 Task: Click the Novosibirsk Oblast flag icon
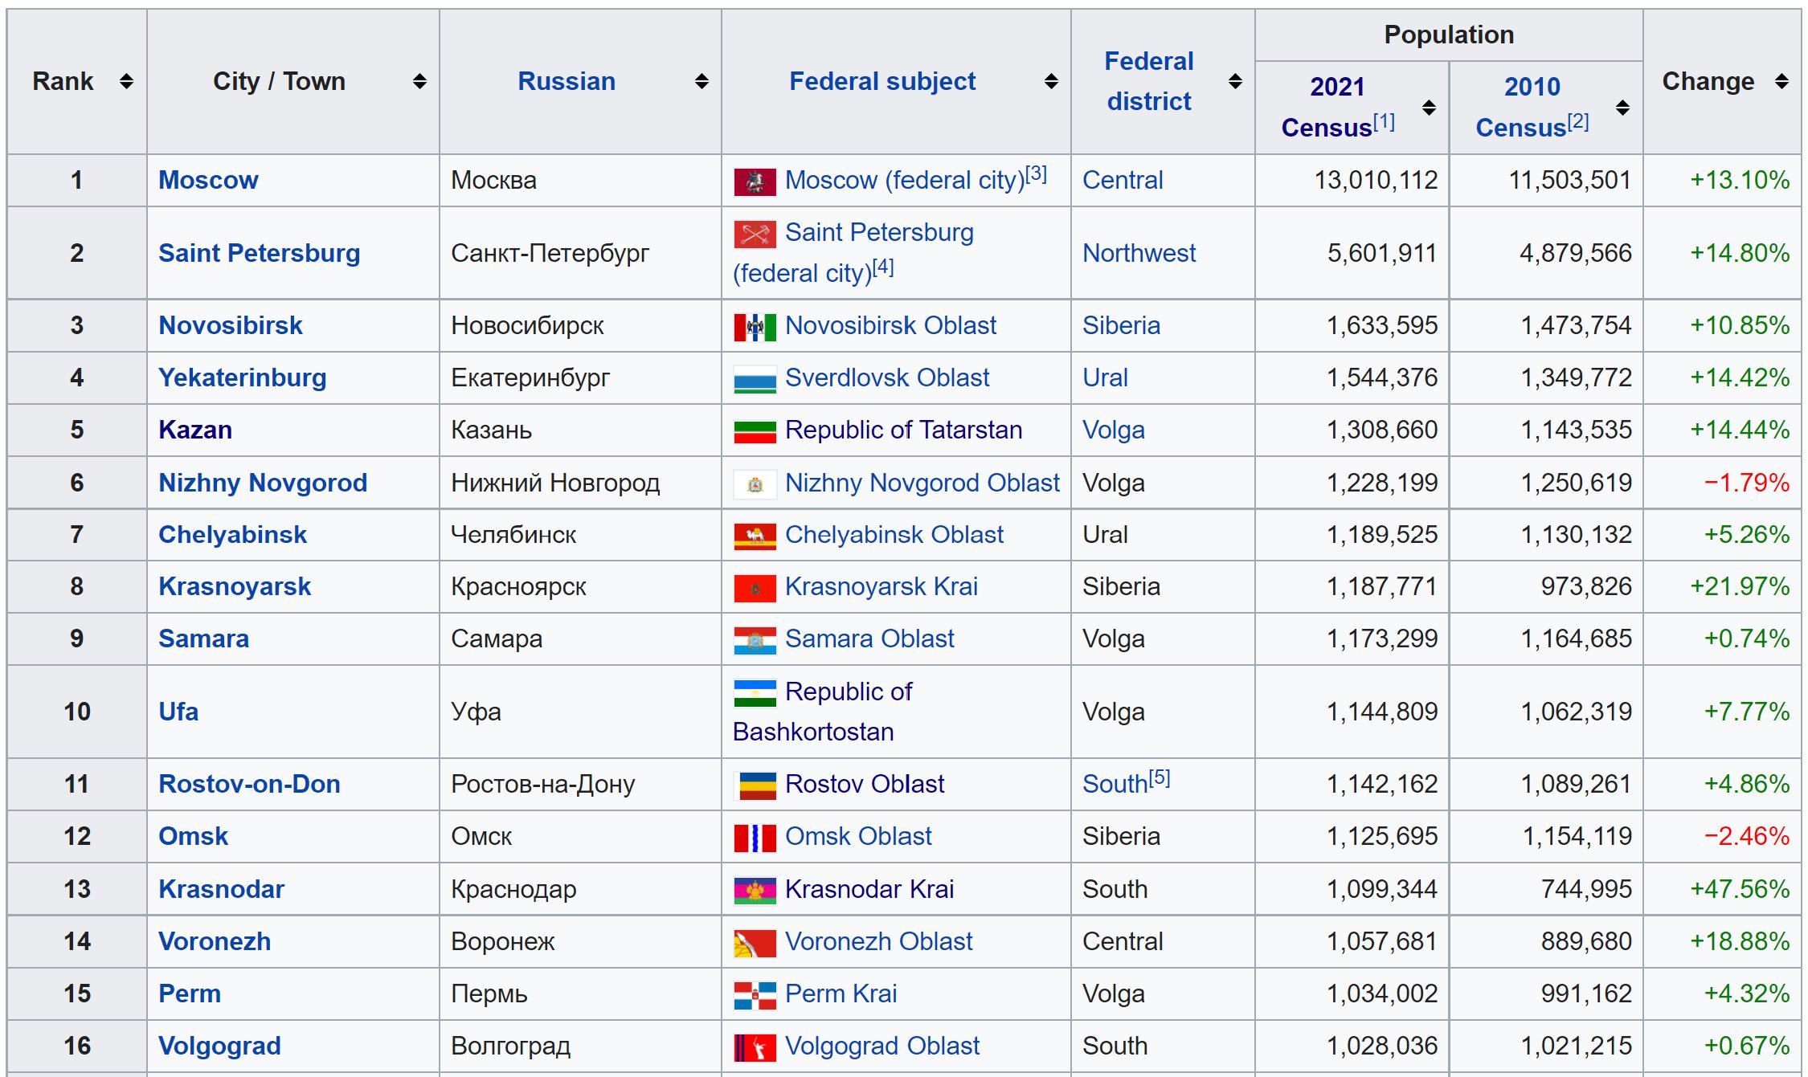[x=755, y=327]
